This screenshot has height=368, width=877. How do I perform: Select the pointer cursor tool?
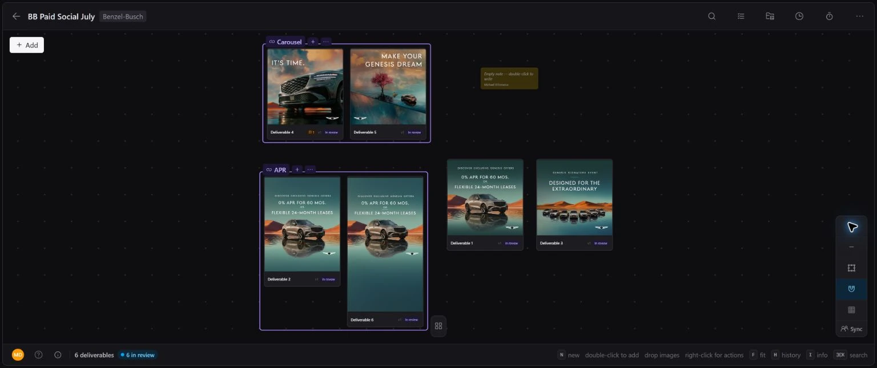[852, 227]
